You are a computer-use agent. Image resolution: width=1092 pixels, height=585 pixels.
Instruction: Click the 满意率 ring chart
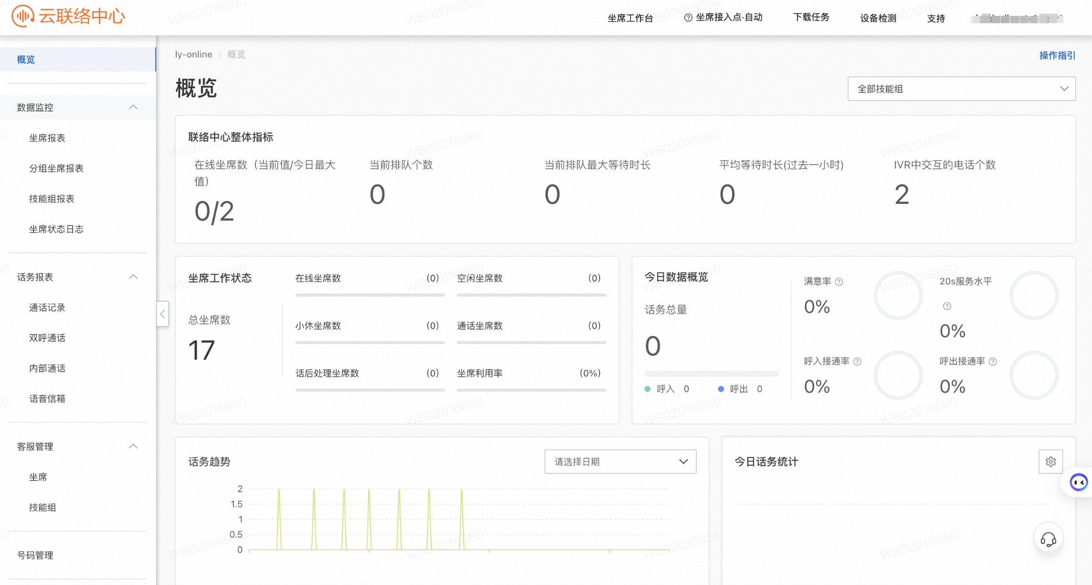[898, 295]
